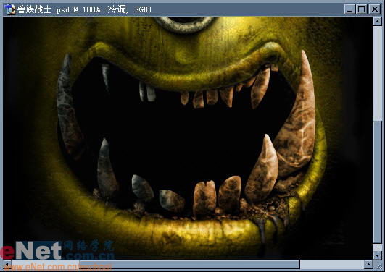Screen dimensions: 385x272
Task: Click the orc's eye at canvas top
Action: point(185,24)
